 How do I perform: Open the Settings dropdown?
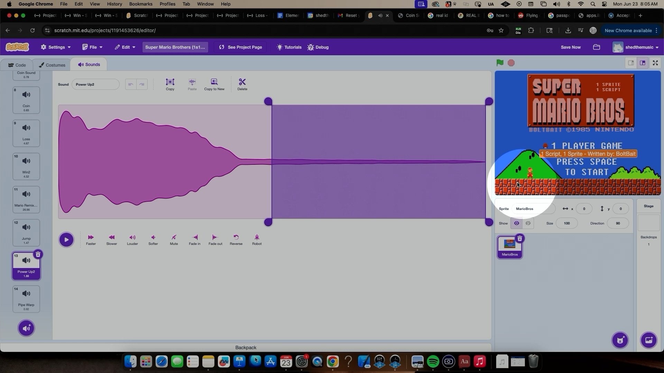tap(56, 47)
